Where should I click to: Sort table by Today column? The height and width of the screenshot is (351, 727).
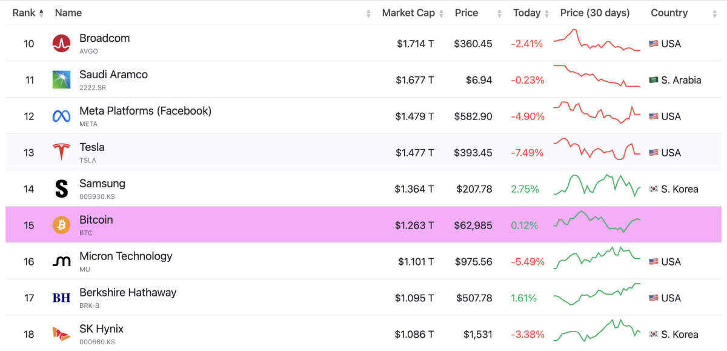[x=531, y=13]
